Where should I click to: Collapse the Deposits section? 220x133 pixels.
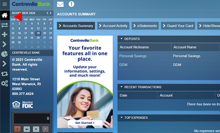[x=121, y=39]
